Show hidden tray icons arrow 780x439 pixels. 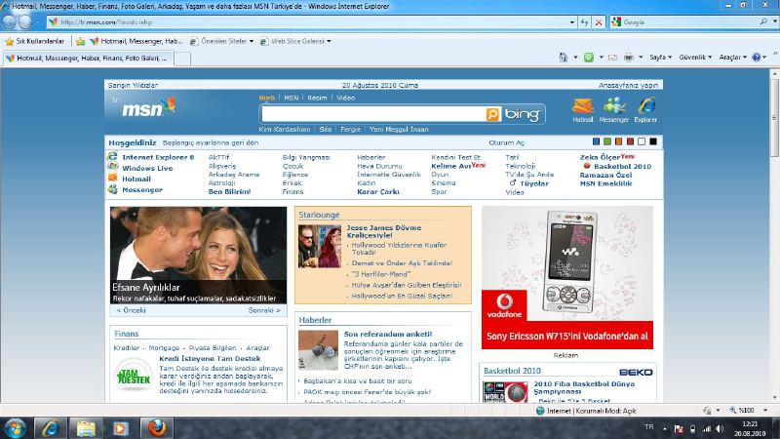[x=665, y=428]
